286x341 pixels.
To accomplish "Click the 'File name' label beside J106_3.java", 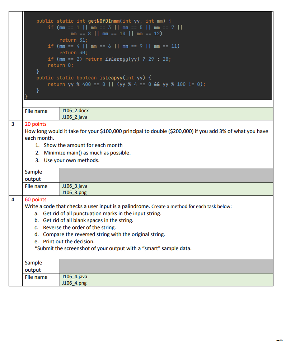I will 36,186.
